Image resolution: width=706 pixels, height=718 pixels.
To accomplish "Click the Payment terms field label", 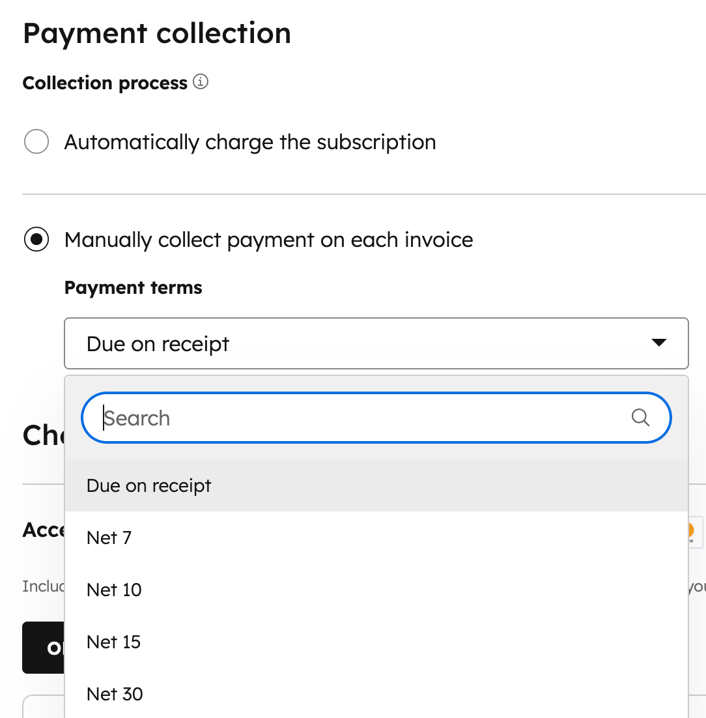I will [x=133, y=287].
